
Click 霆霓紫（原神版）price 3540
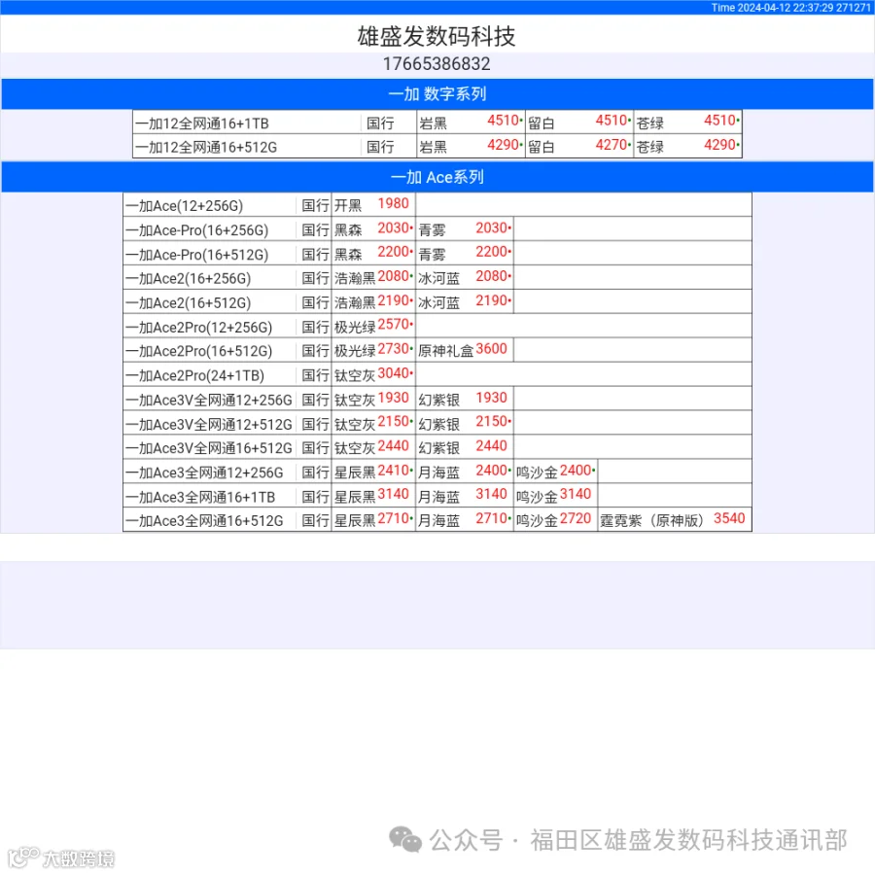click(729, 519)
